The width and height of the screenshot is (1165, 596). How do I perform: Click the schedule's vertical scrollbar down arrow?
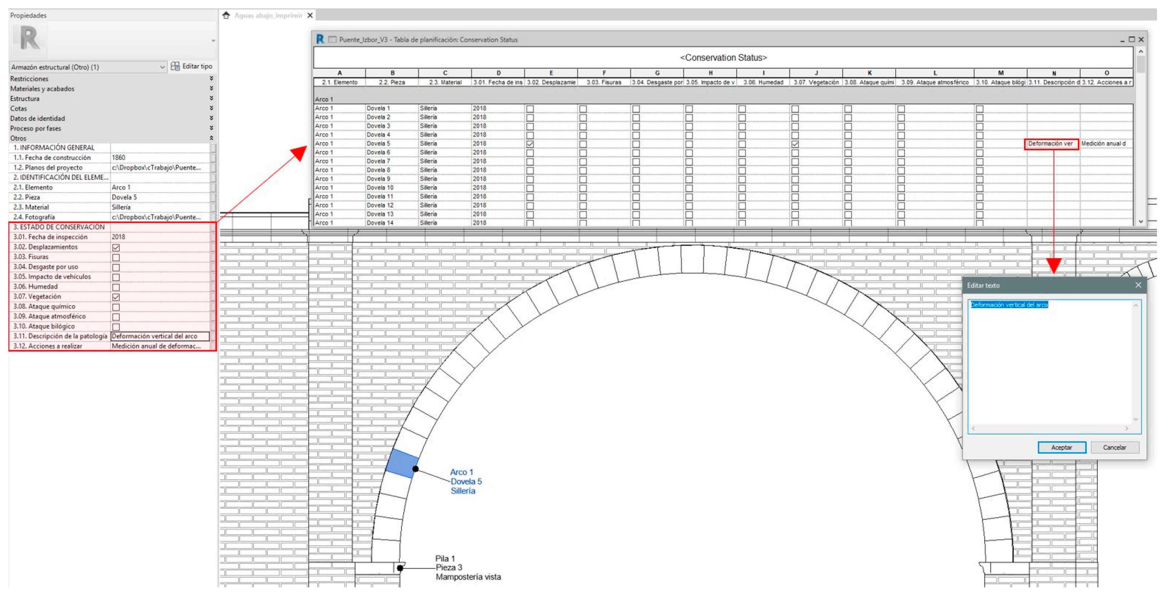point(1141,221)
